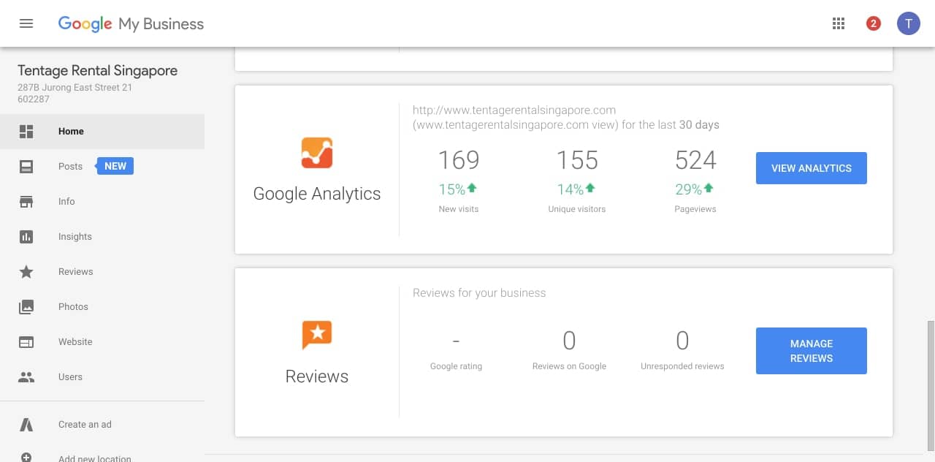Click the Posts sidebar icon
This screenshot has width=935, height=462.
[x=26, y=167]
